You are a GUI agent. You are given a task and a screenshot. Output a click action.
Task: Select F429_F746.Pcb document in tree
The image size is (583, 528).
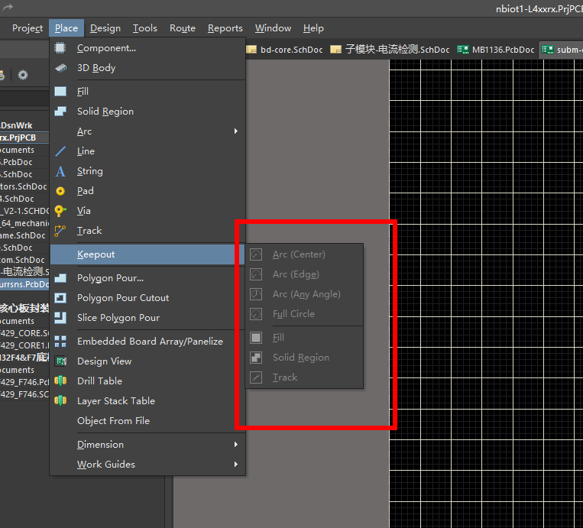pos(24,382)
